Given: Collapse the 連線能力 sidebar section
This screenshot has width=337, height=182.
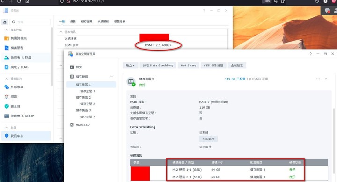Looking at the screenshot, I should point(7,79).
